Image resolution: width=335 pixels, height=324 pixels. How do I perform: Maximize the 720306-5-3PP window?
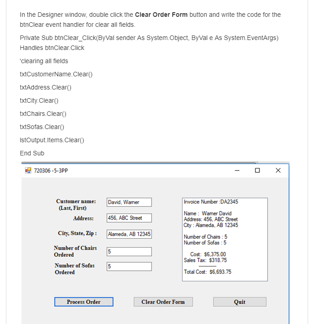pos(258,170)
